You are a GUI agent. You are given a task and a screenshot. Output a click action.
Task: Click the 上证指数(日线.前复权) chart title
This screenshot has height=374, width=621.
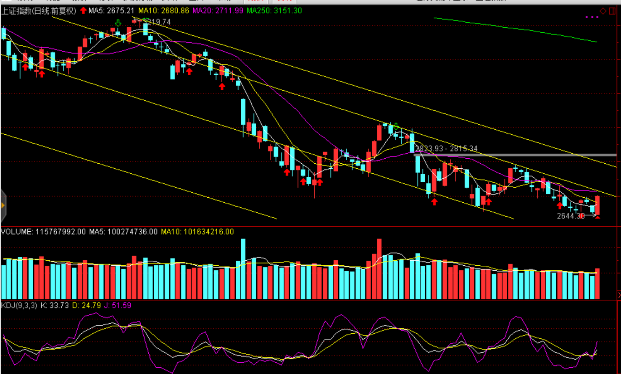pyautogui.click(x=39, y=10)
